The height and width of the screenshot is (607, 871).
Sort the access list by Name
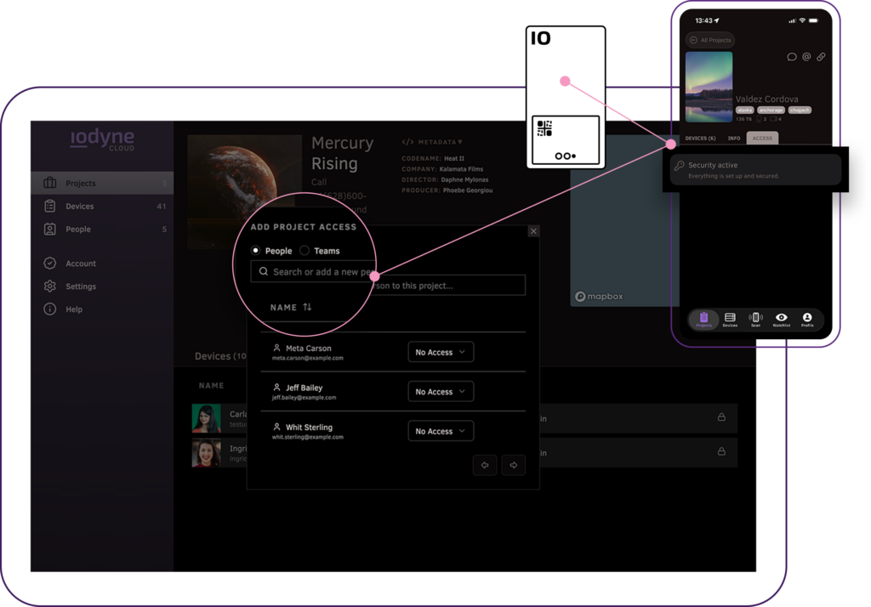291,307
